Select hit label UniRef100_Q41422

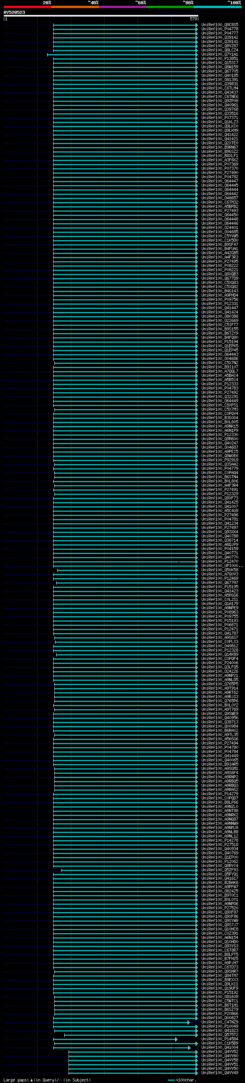pyautogui.click(x=219, y=134)
